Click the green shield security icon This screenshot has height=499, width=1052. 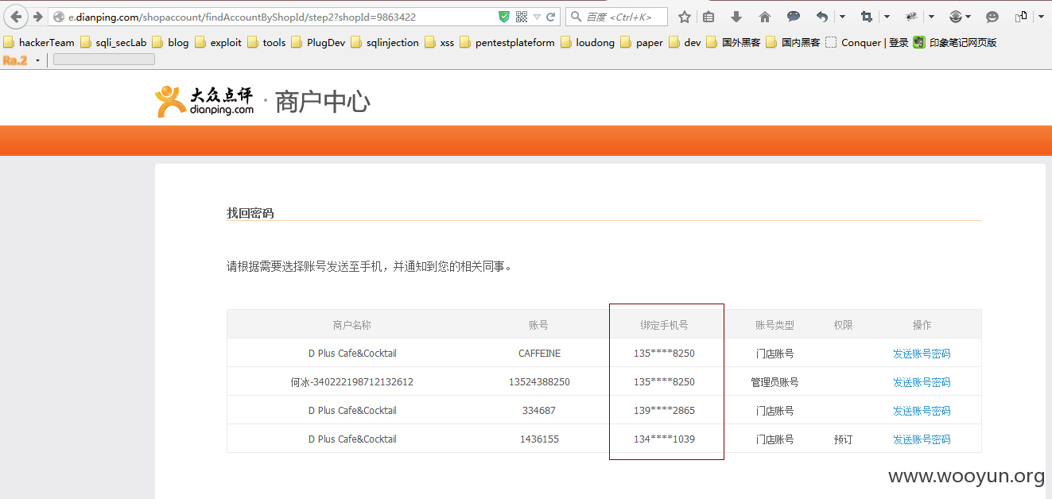504,17
